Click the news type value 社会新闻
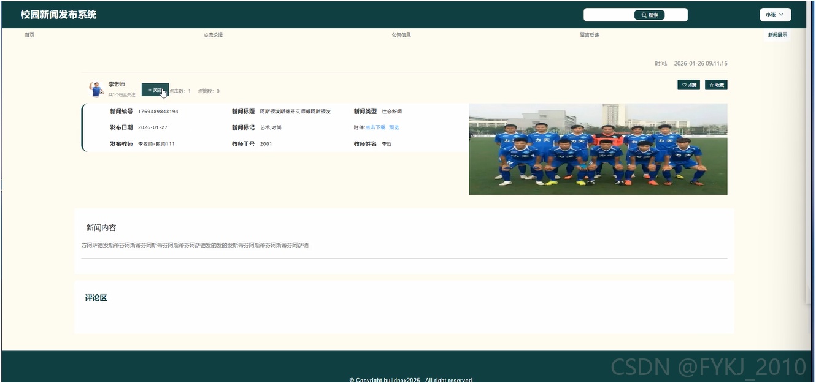This screenshot has height=383, width=816. [x=391, y=112]
